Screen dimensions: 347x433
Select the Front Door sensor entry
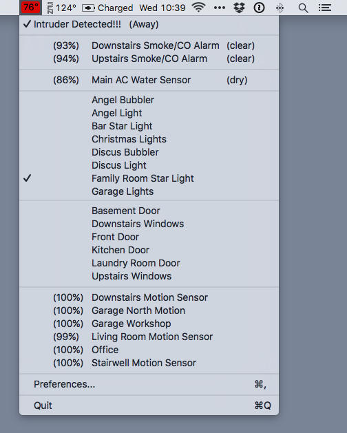(149, 237)
